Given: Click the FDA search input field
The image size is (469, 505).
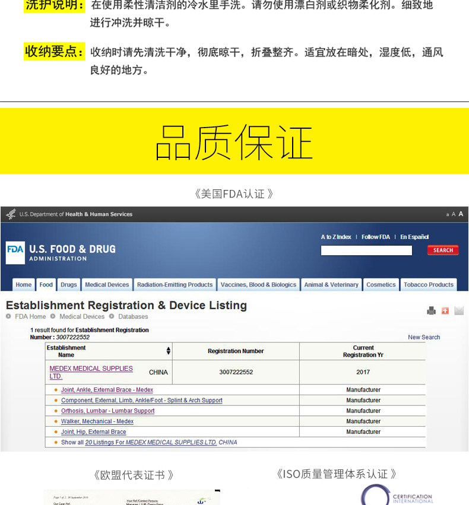Looking at the screenshot, I should tap(366, 250).
